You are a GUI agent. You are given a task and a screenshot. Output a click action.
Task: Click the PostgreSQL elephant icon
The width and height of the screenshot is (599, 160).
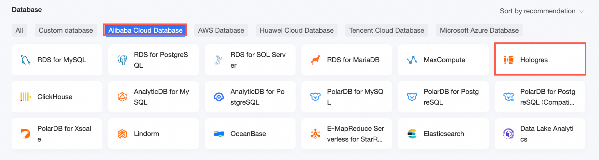coord(122,60)
